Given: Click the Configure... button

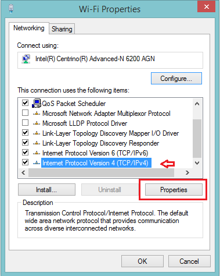Looking at the screenshot, I should (x=176, y=79).
